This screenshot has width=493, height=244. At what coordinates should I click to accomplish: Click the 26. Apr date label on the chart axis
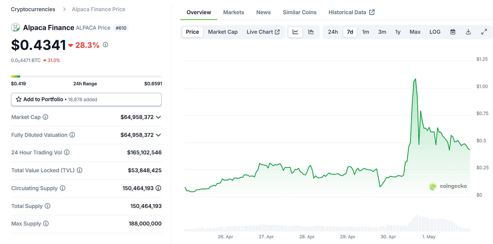[226, 237]
